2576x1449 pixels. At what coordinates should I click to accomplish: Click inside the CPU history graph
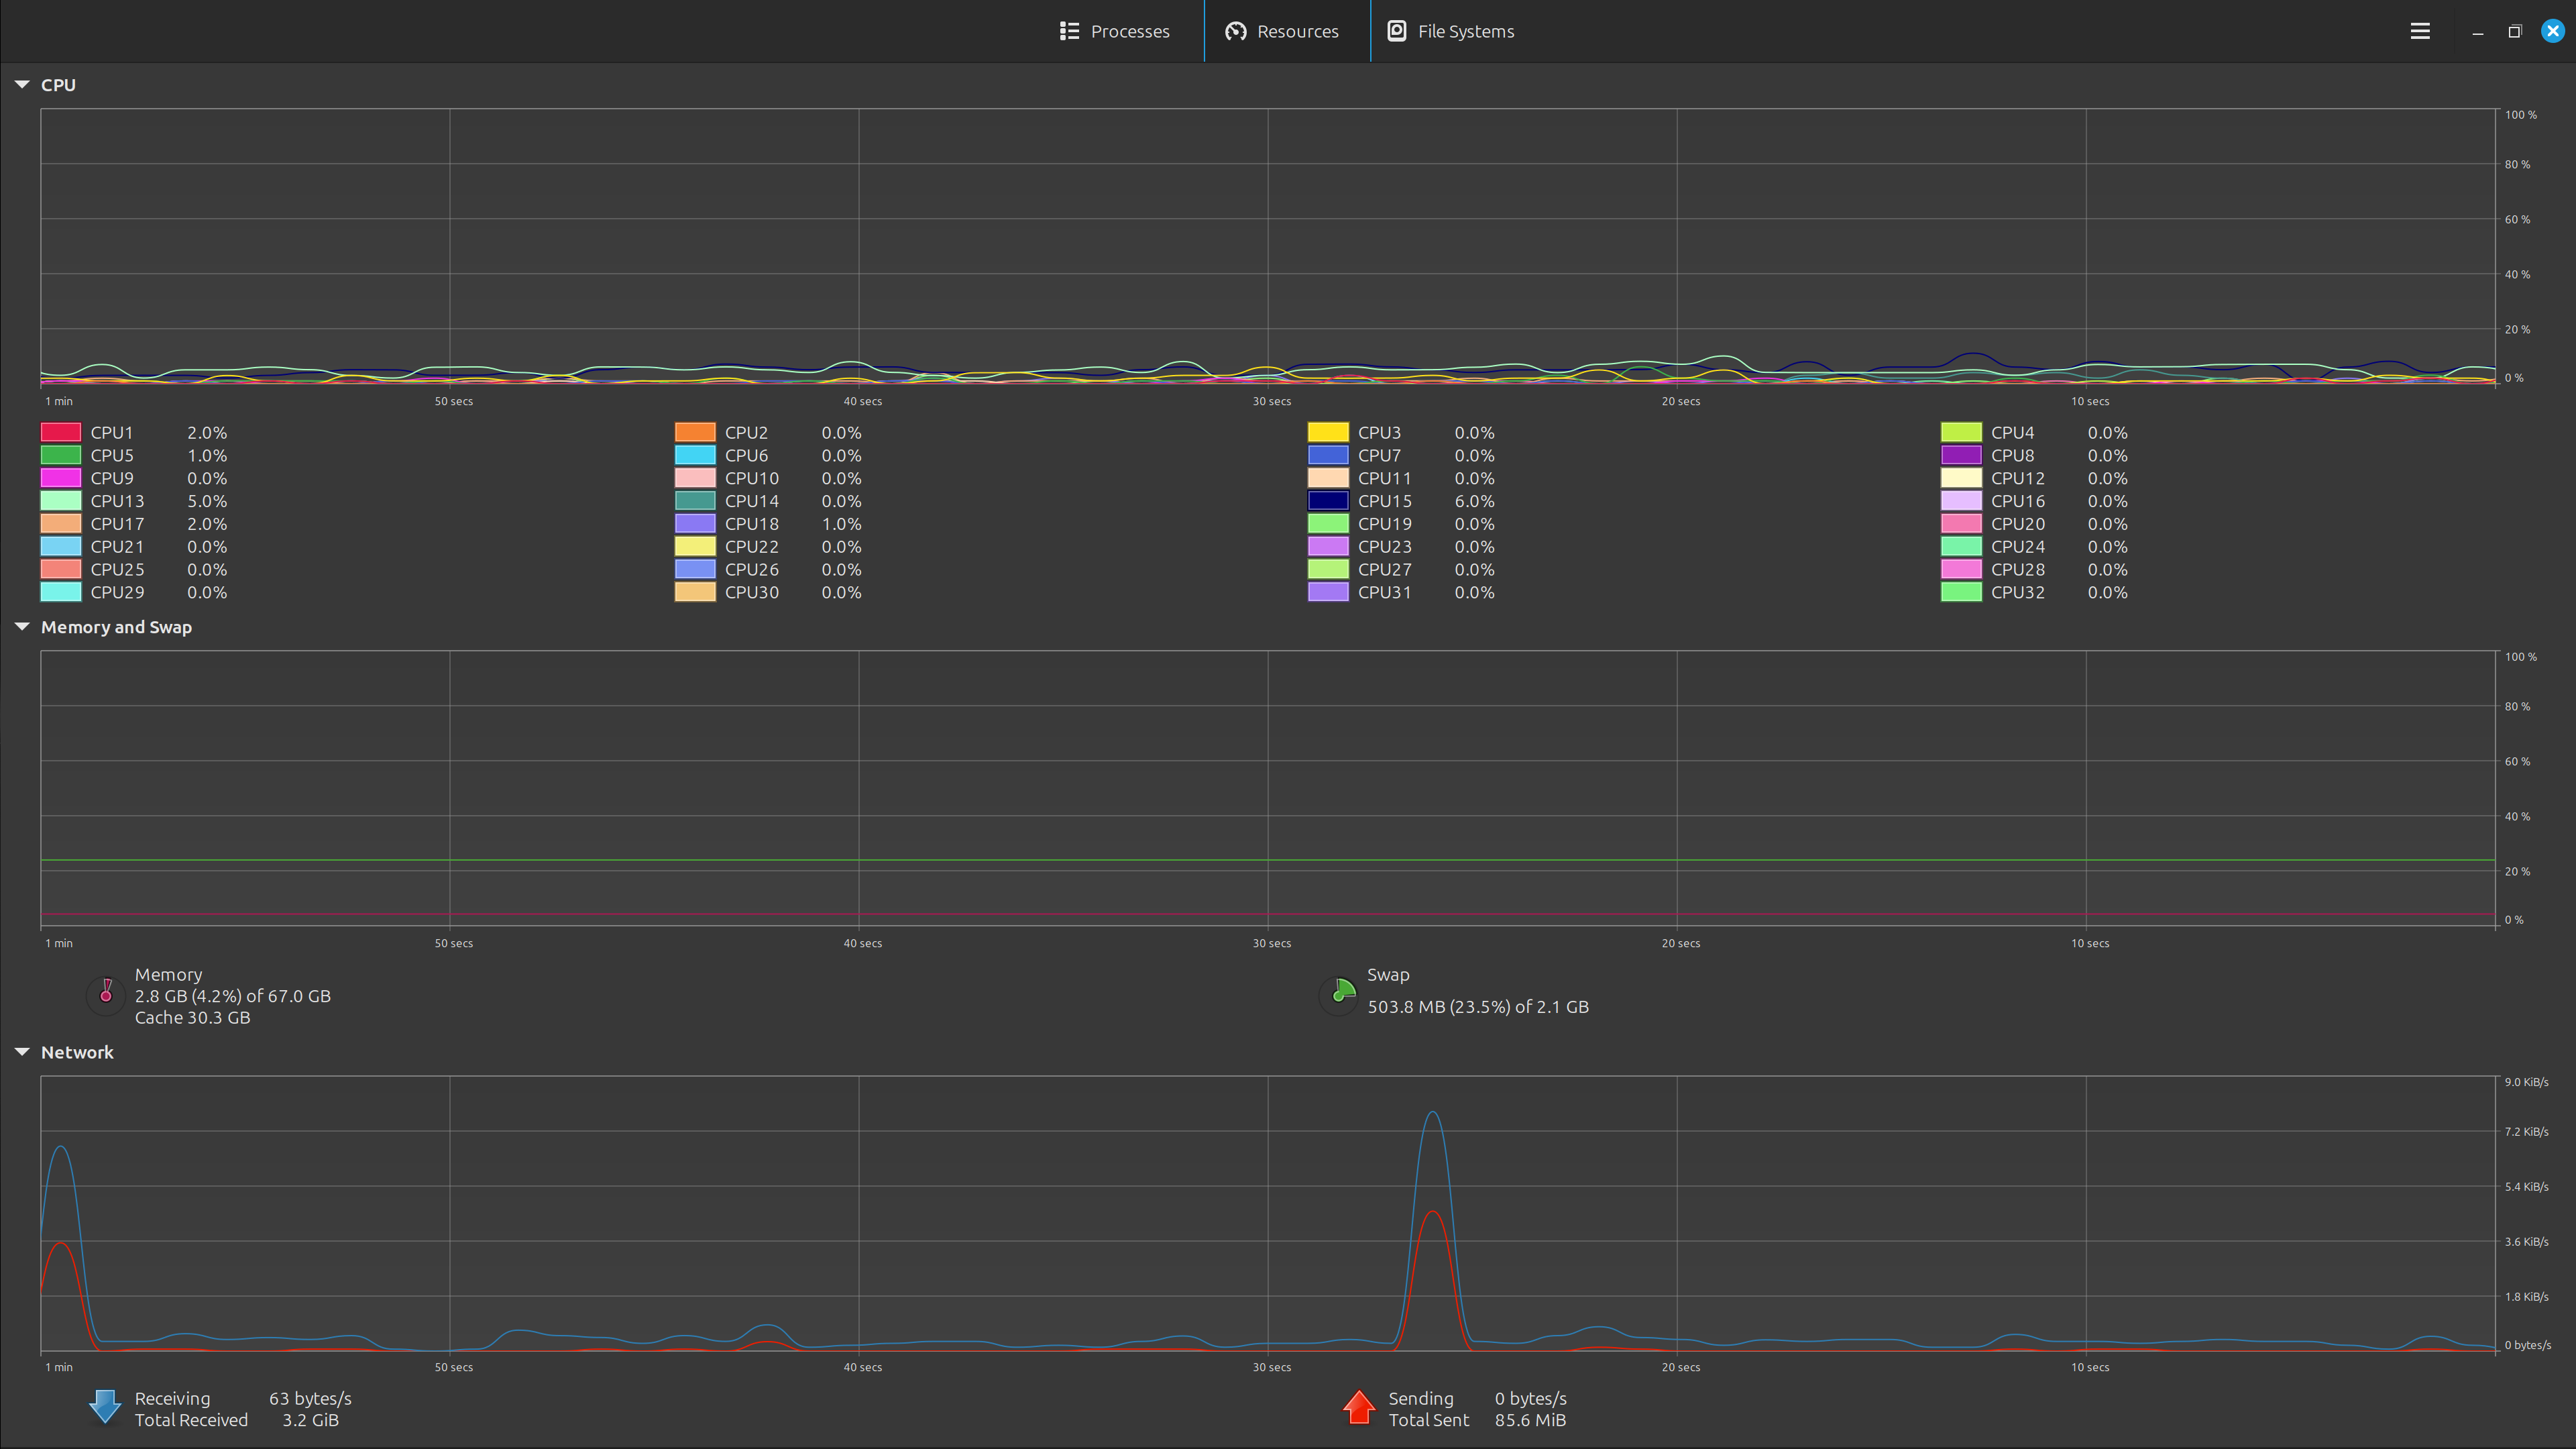point(1268,246)
